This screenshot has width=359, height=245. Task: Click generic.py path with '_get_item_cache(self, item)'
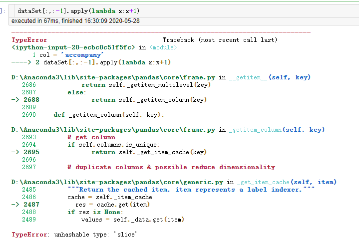[x=174, y=182]
